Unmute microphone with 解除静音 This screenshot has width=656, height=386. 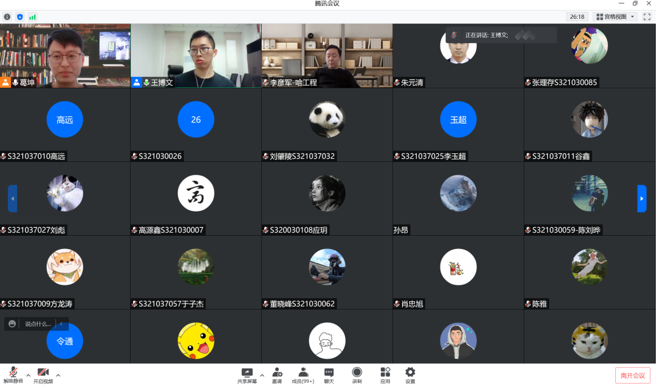[13, 375]
